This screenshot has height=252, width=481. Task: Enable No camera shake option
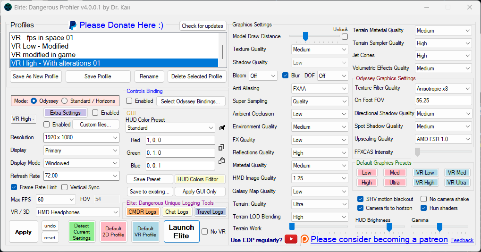coord(423,199)
